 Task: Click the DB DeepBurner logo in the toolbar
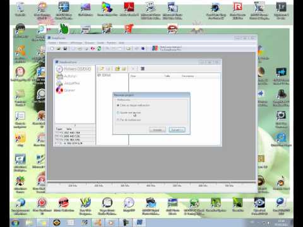[155, 49]
